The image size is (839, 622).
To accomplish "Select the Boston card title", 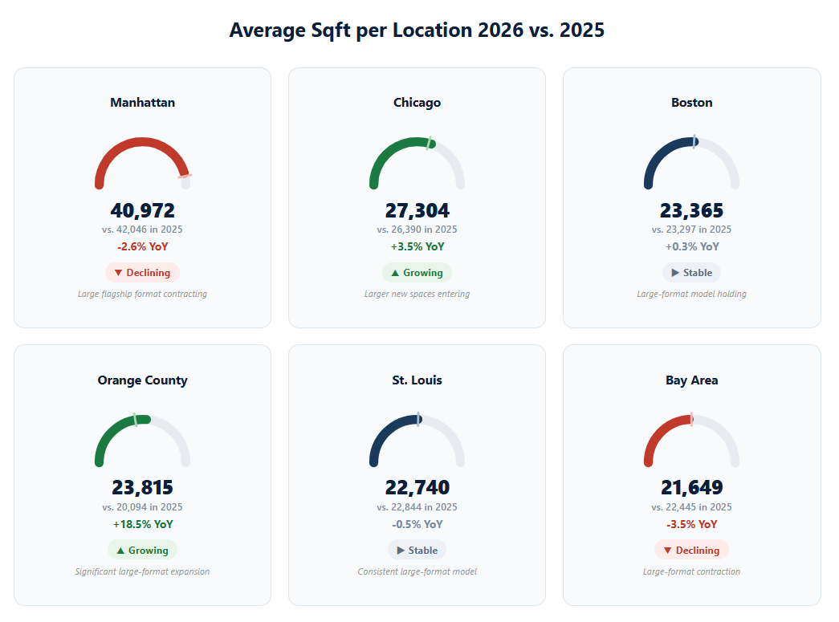I will (x=691, y=102).
